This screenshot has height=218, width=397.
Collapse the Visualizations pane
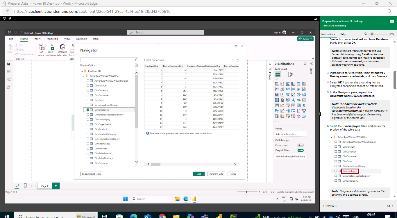(305, 64)
